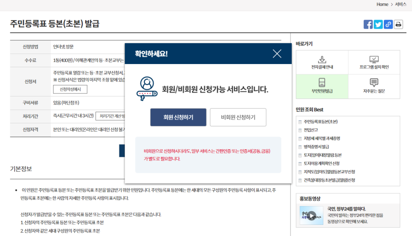Open 병적증명서발급 link
The height and width of the screenshot is (236, 412).
(x=316, y=147)
